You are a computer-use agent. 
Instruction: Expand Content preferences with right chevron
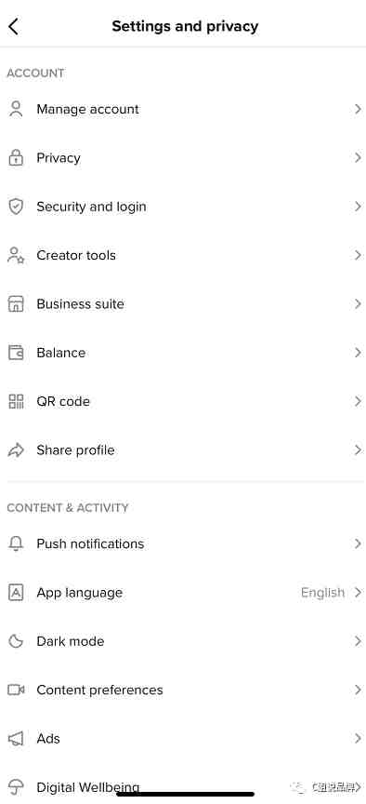(358, 690)
